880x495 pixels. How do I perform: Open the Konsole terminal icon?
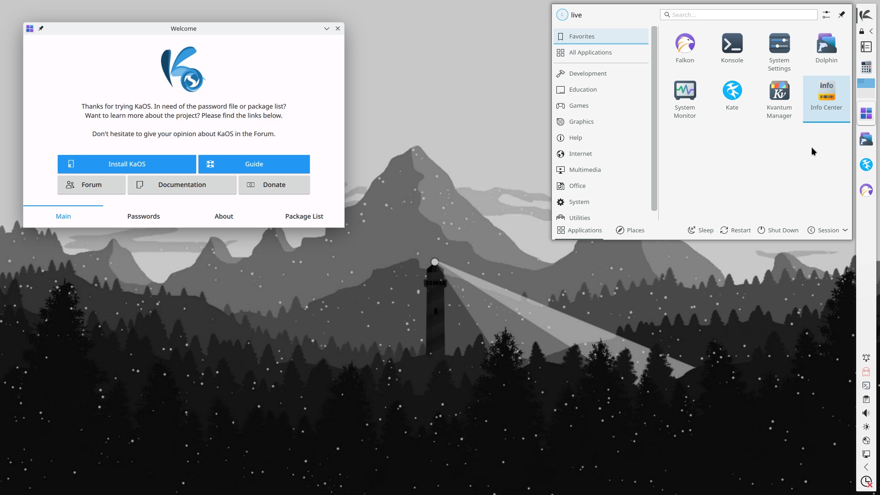click(732, 48)
